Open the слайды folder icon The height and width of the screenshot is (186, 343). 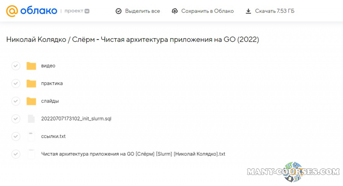coord(31,101)
